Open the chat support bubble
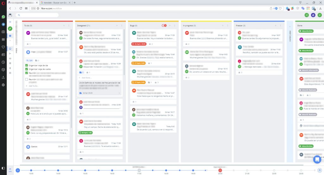324x175 pixels. click(x=317, y=160)
